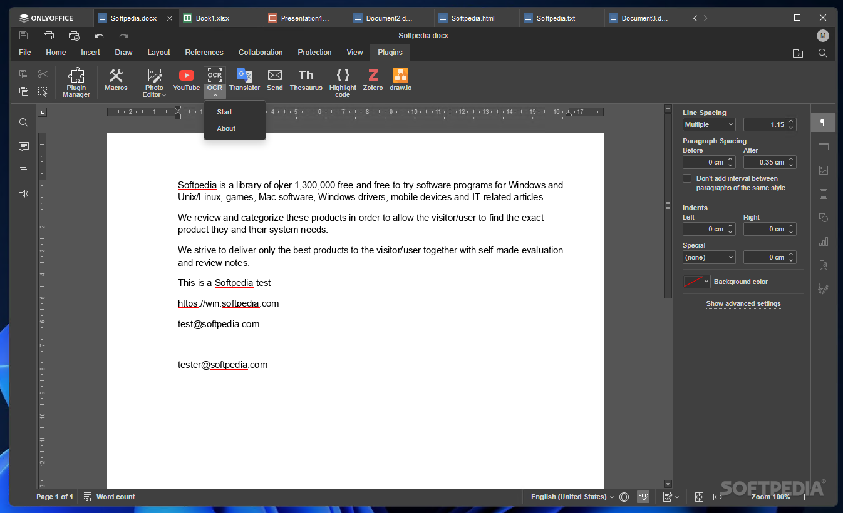This screenshot has width=843, height=513.
Task: Open Table settings in right sidebar
Action: tap(823, 146)
